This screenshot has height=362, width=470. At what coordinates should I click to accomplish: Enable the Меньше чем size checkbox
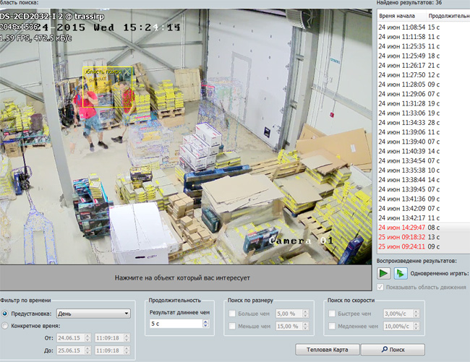pyautogui.click(x=233, y=326)
